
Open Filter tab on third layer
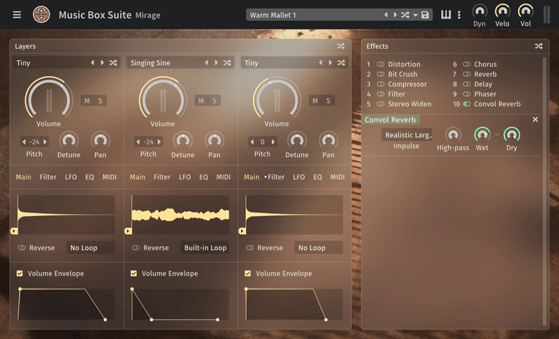coord(276,177)
